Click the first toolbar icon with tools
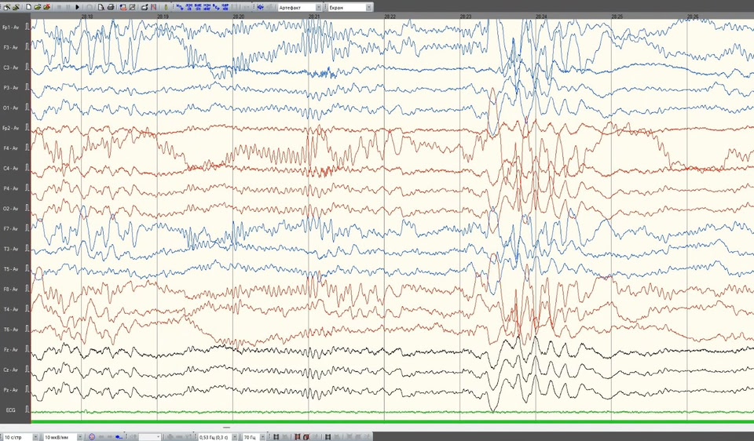754x441 pixels. (7, 7)
